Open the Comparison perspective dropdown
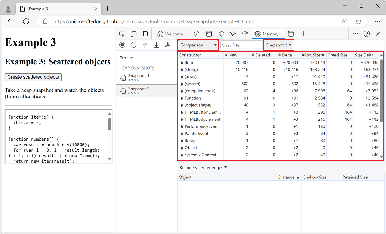This screenshot has height=234, width=386. pyautogui.click(x=197, y=44)
